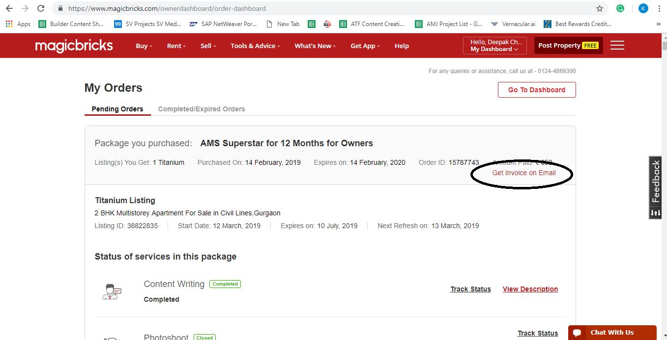Screen dimensions: 667x340
Task: Click the Go To Dashboard button
Action: [x=536, y=90]
